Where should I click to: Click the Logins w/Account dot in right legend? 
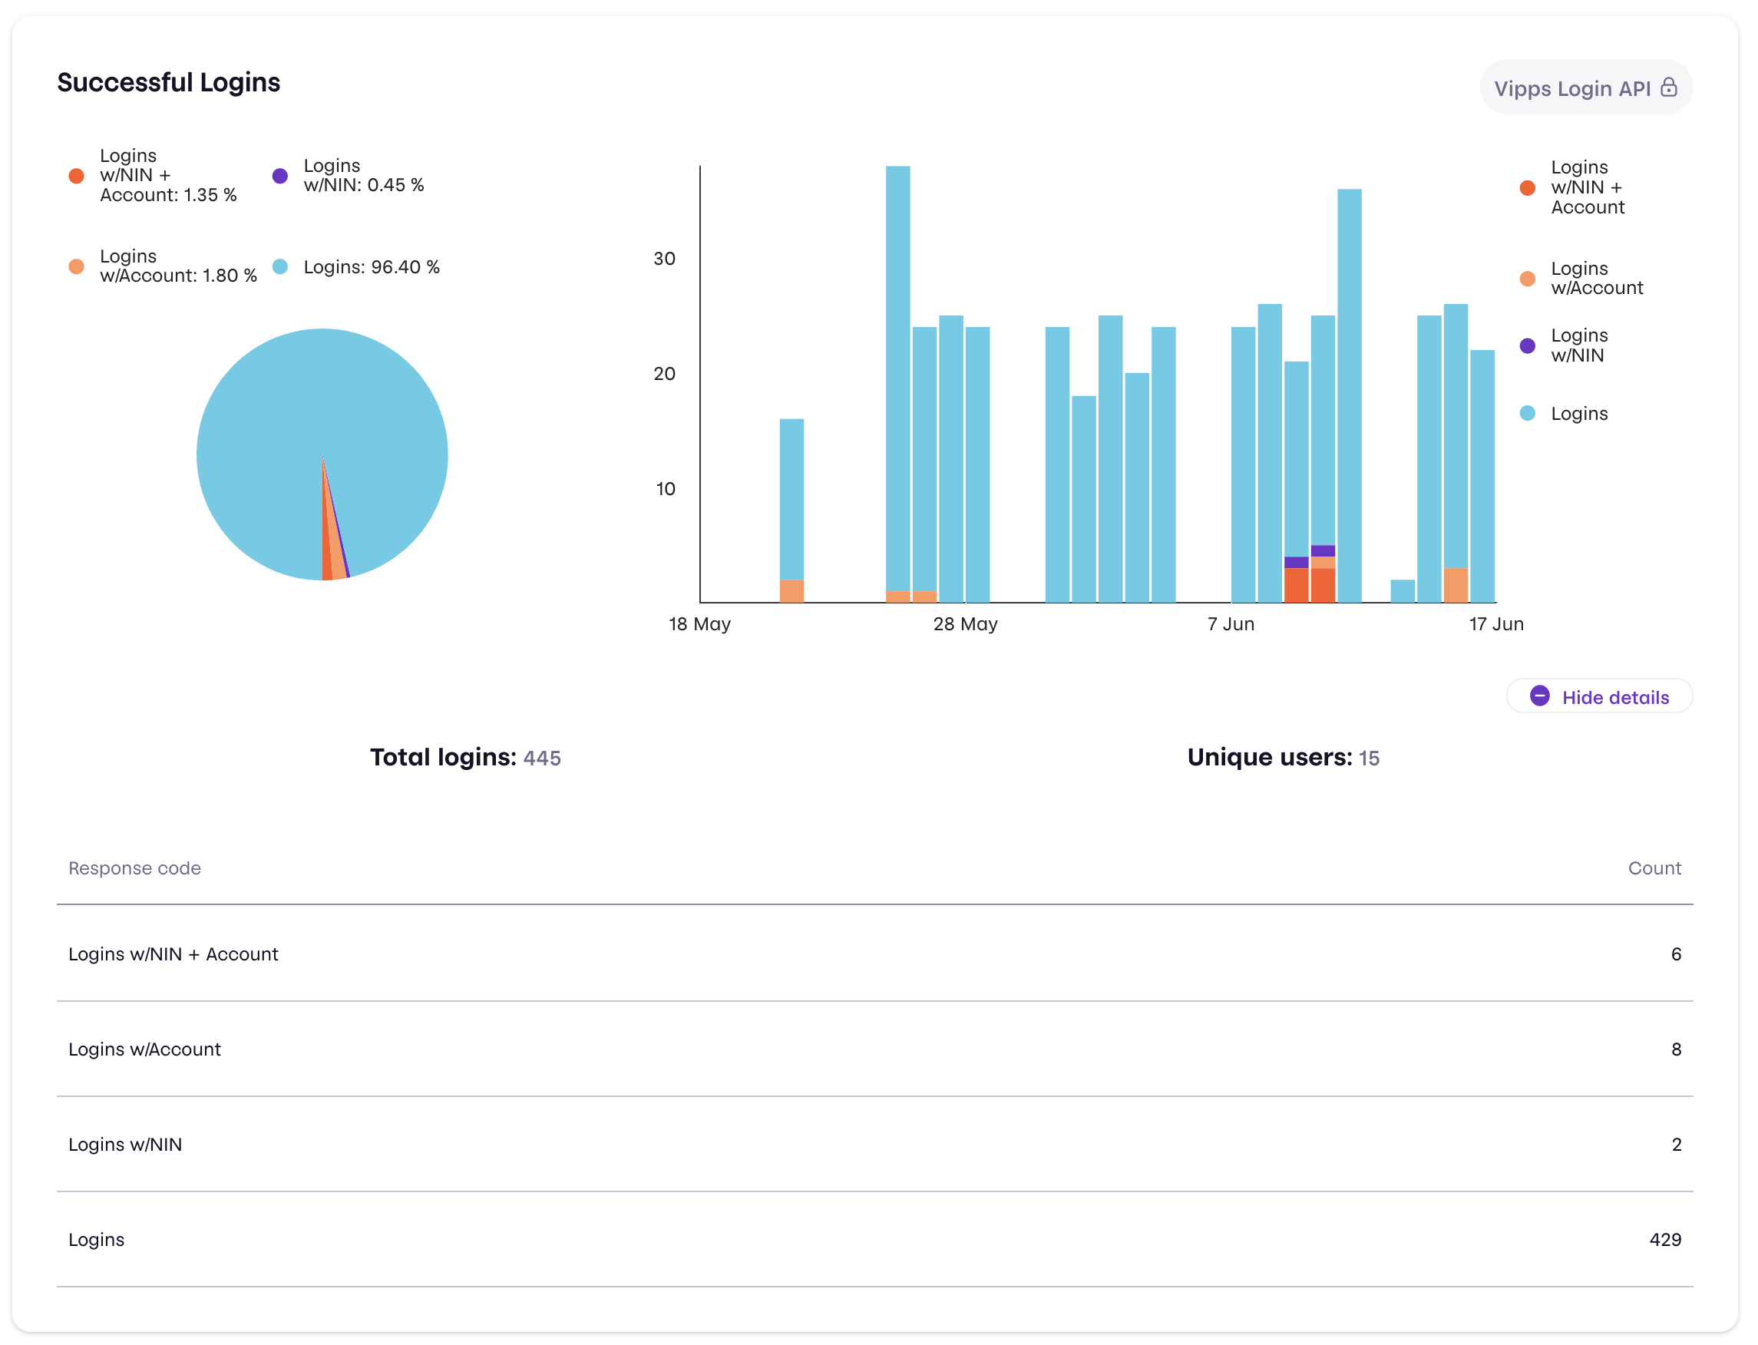point(1528,278)
